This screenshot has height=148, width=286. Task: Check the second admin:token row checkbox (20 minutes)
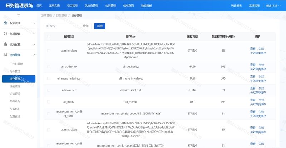[x=49, y=130]
